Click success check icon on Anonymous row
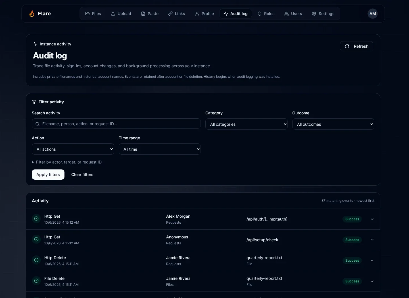 point(36,239)
